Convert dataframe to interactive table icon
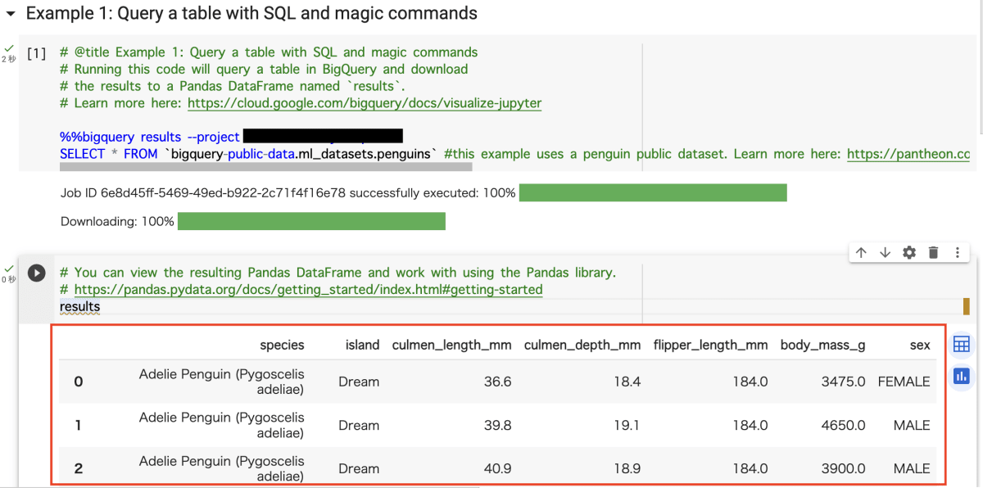The width and height of the screenshot is (983, 488). [962, 345]
